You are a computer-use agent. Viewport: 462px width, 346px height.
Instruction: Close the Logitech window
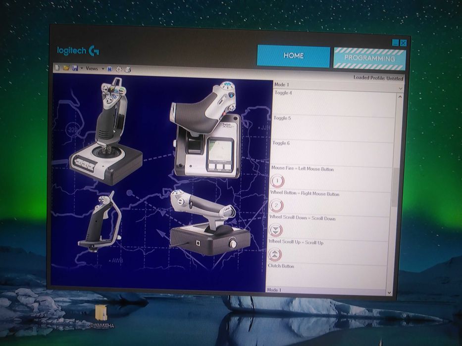404,43
